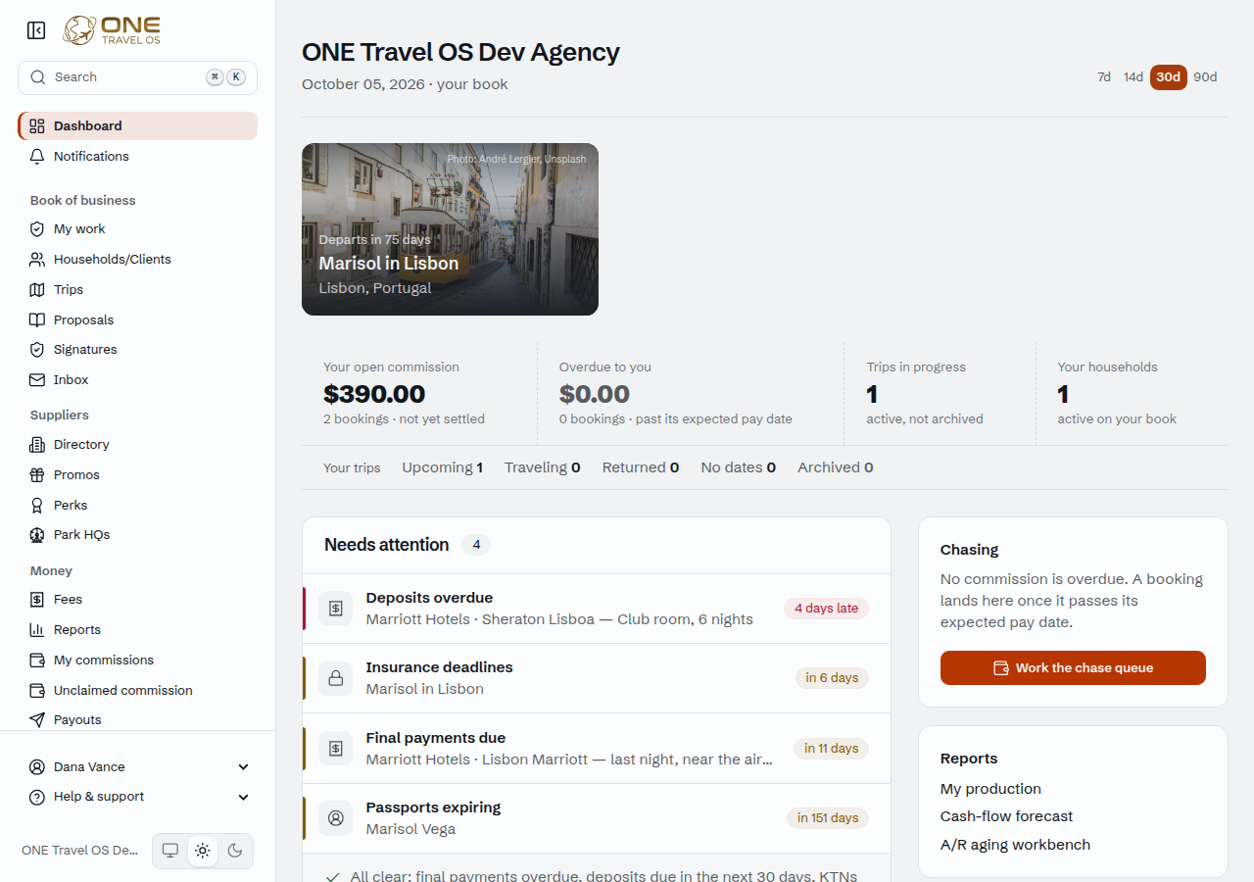Click the Promos gift icon

point(37,474)
